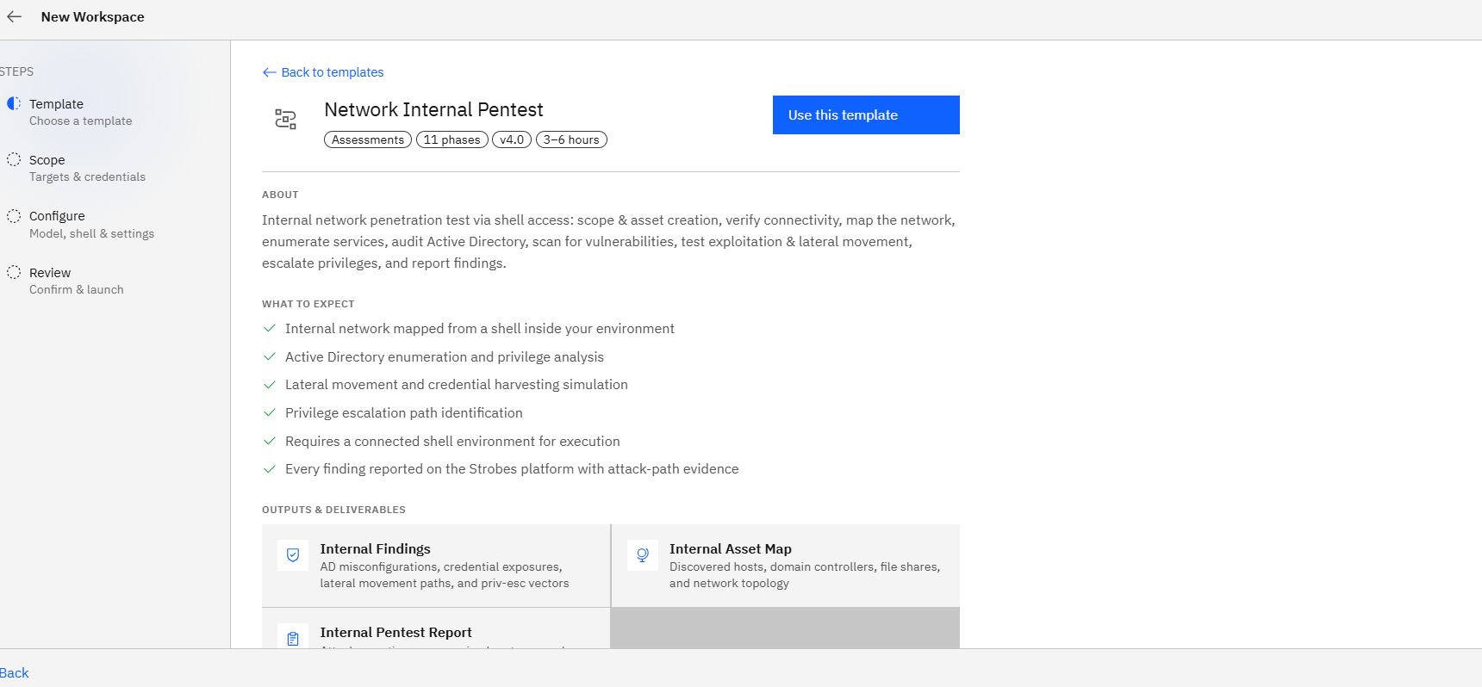Click the Configure step dashed circle icon
Screen dimensions: 1482x687
pos(14,216)
